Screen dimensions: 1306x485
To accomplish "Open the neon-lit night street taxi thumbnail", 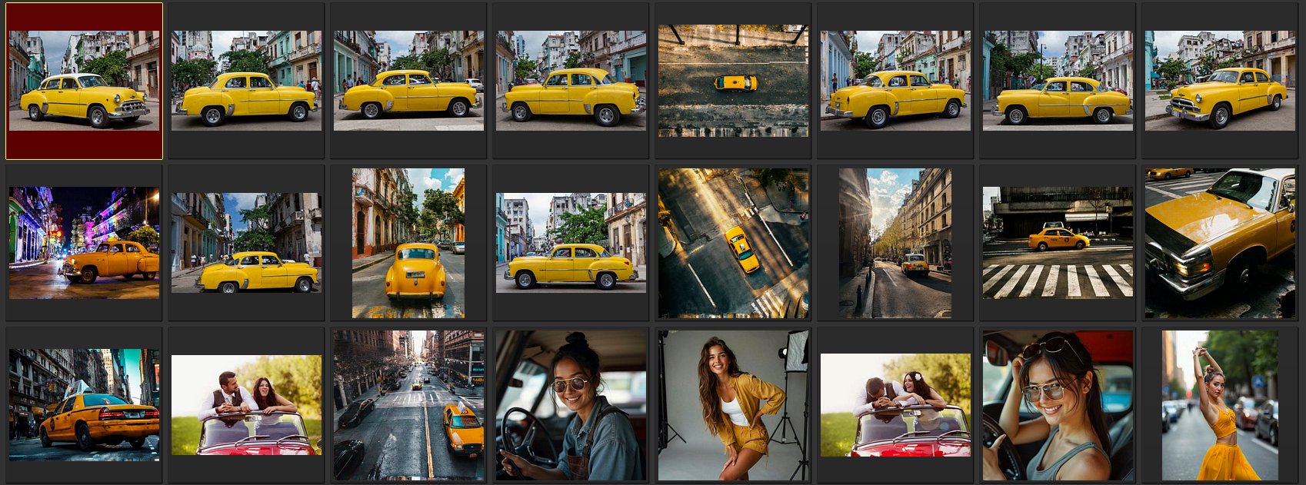I will tap(84, 243).
